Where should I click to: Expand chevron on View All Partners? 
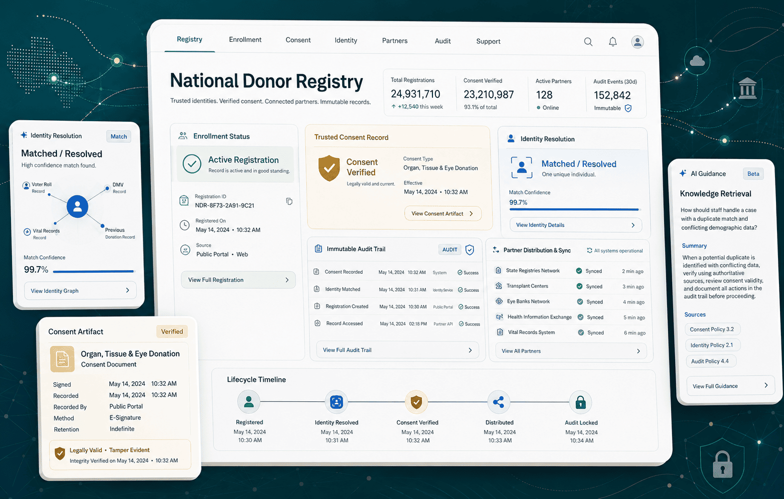pyautogui.click(x=638, y=351)
